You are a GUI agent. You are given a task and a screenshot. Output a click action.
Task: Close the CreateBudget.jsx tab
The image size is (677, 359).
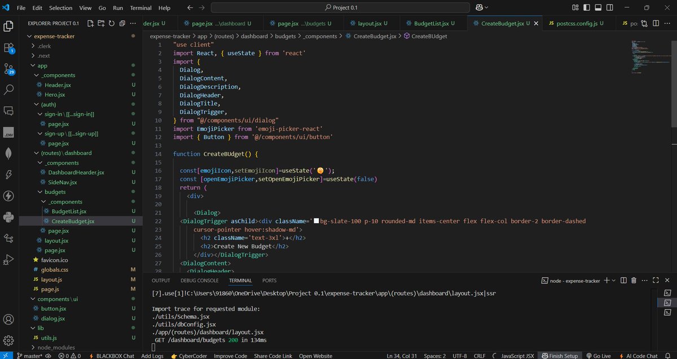535,24
